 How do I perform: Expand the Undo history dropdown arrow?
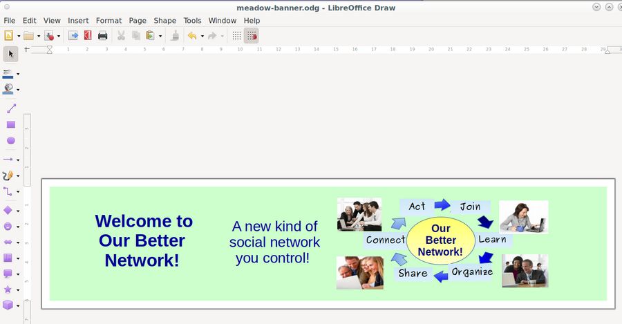[202, 36]
